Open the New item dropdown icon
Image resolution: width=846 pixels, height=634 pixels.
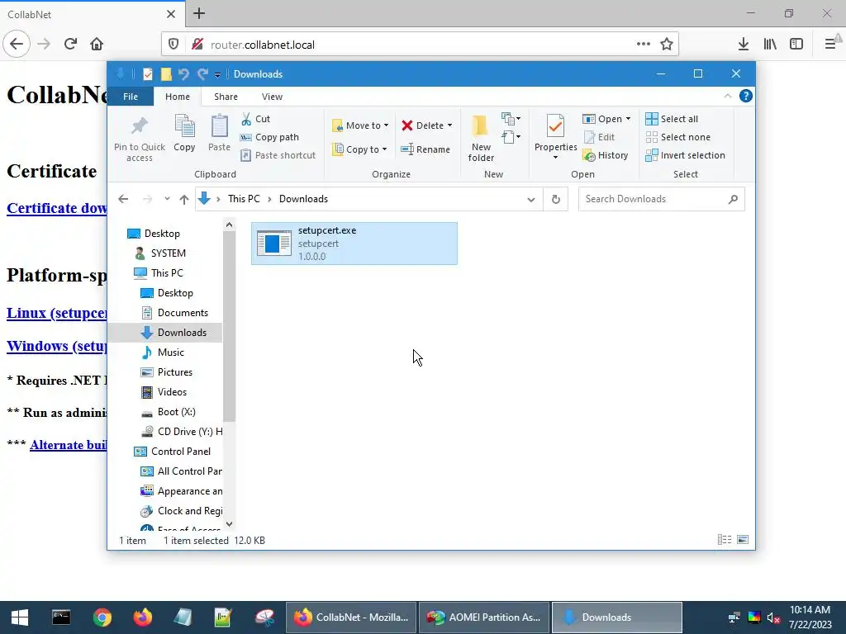click(511, 118)
